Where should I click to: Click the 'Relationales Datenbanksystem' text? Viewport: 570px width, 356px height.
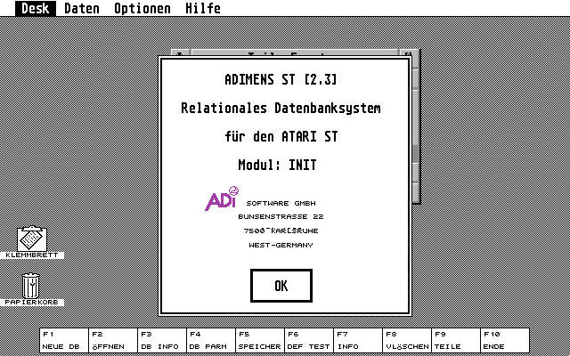(x=281, y=108)
